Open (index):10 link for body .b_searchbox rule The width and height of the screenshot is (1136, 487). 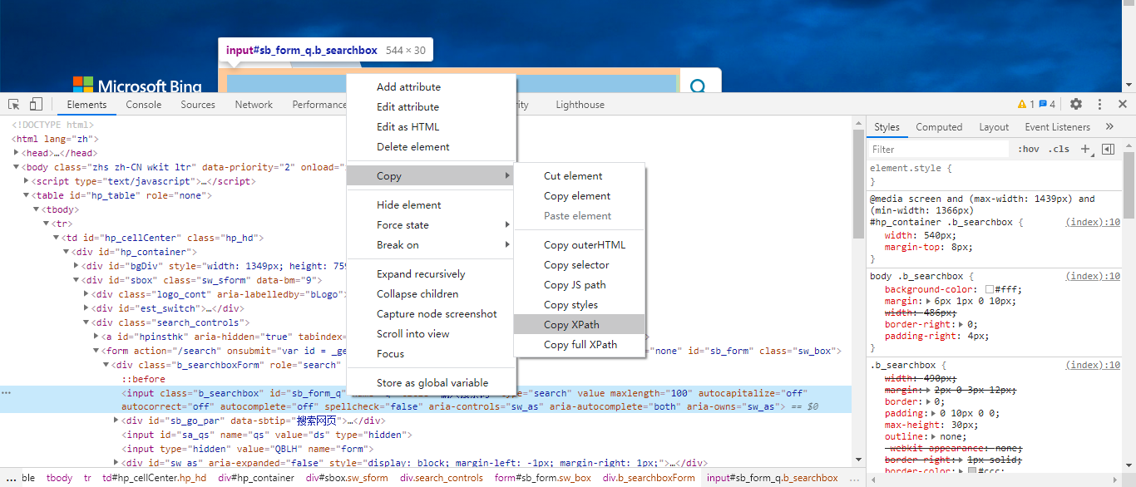[x=1093, y=275]
